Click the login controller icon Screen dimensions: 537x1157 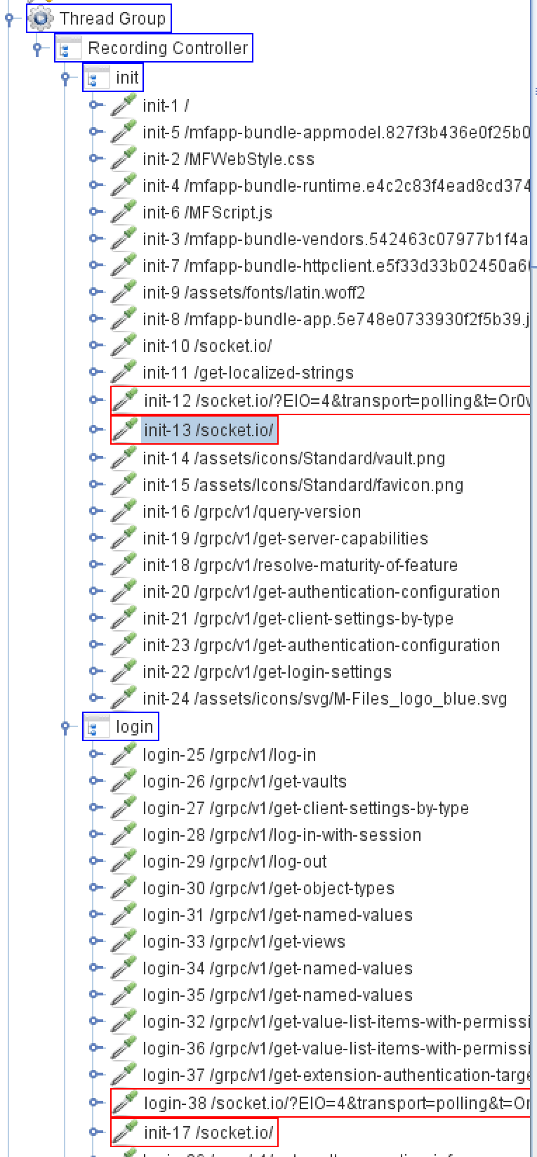(x=96, y=726)
